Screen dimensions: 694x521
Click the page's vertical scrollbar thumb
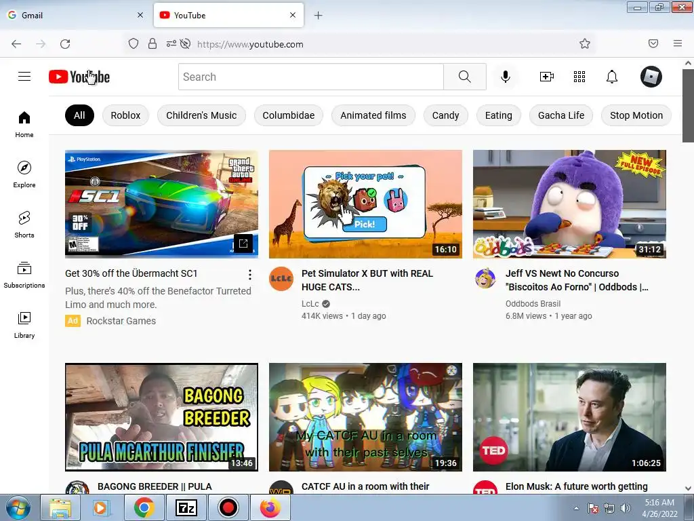click(688, 105)
